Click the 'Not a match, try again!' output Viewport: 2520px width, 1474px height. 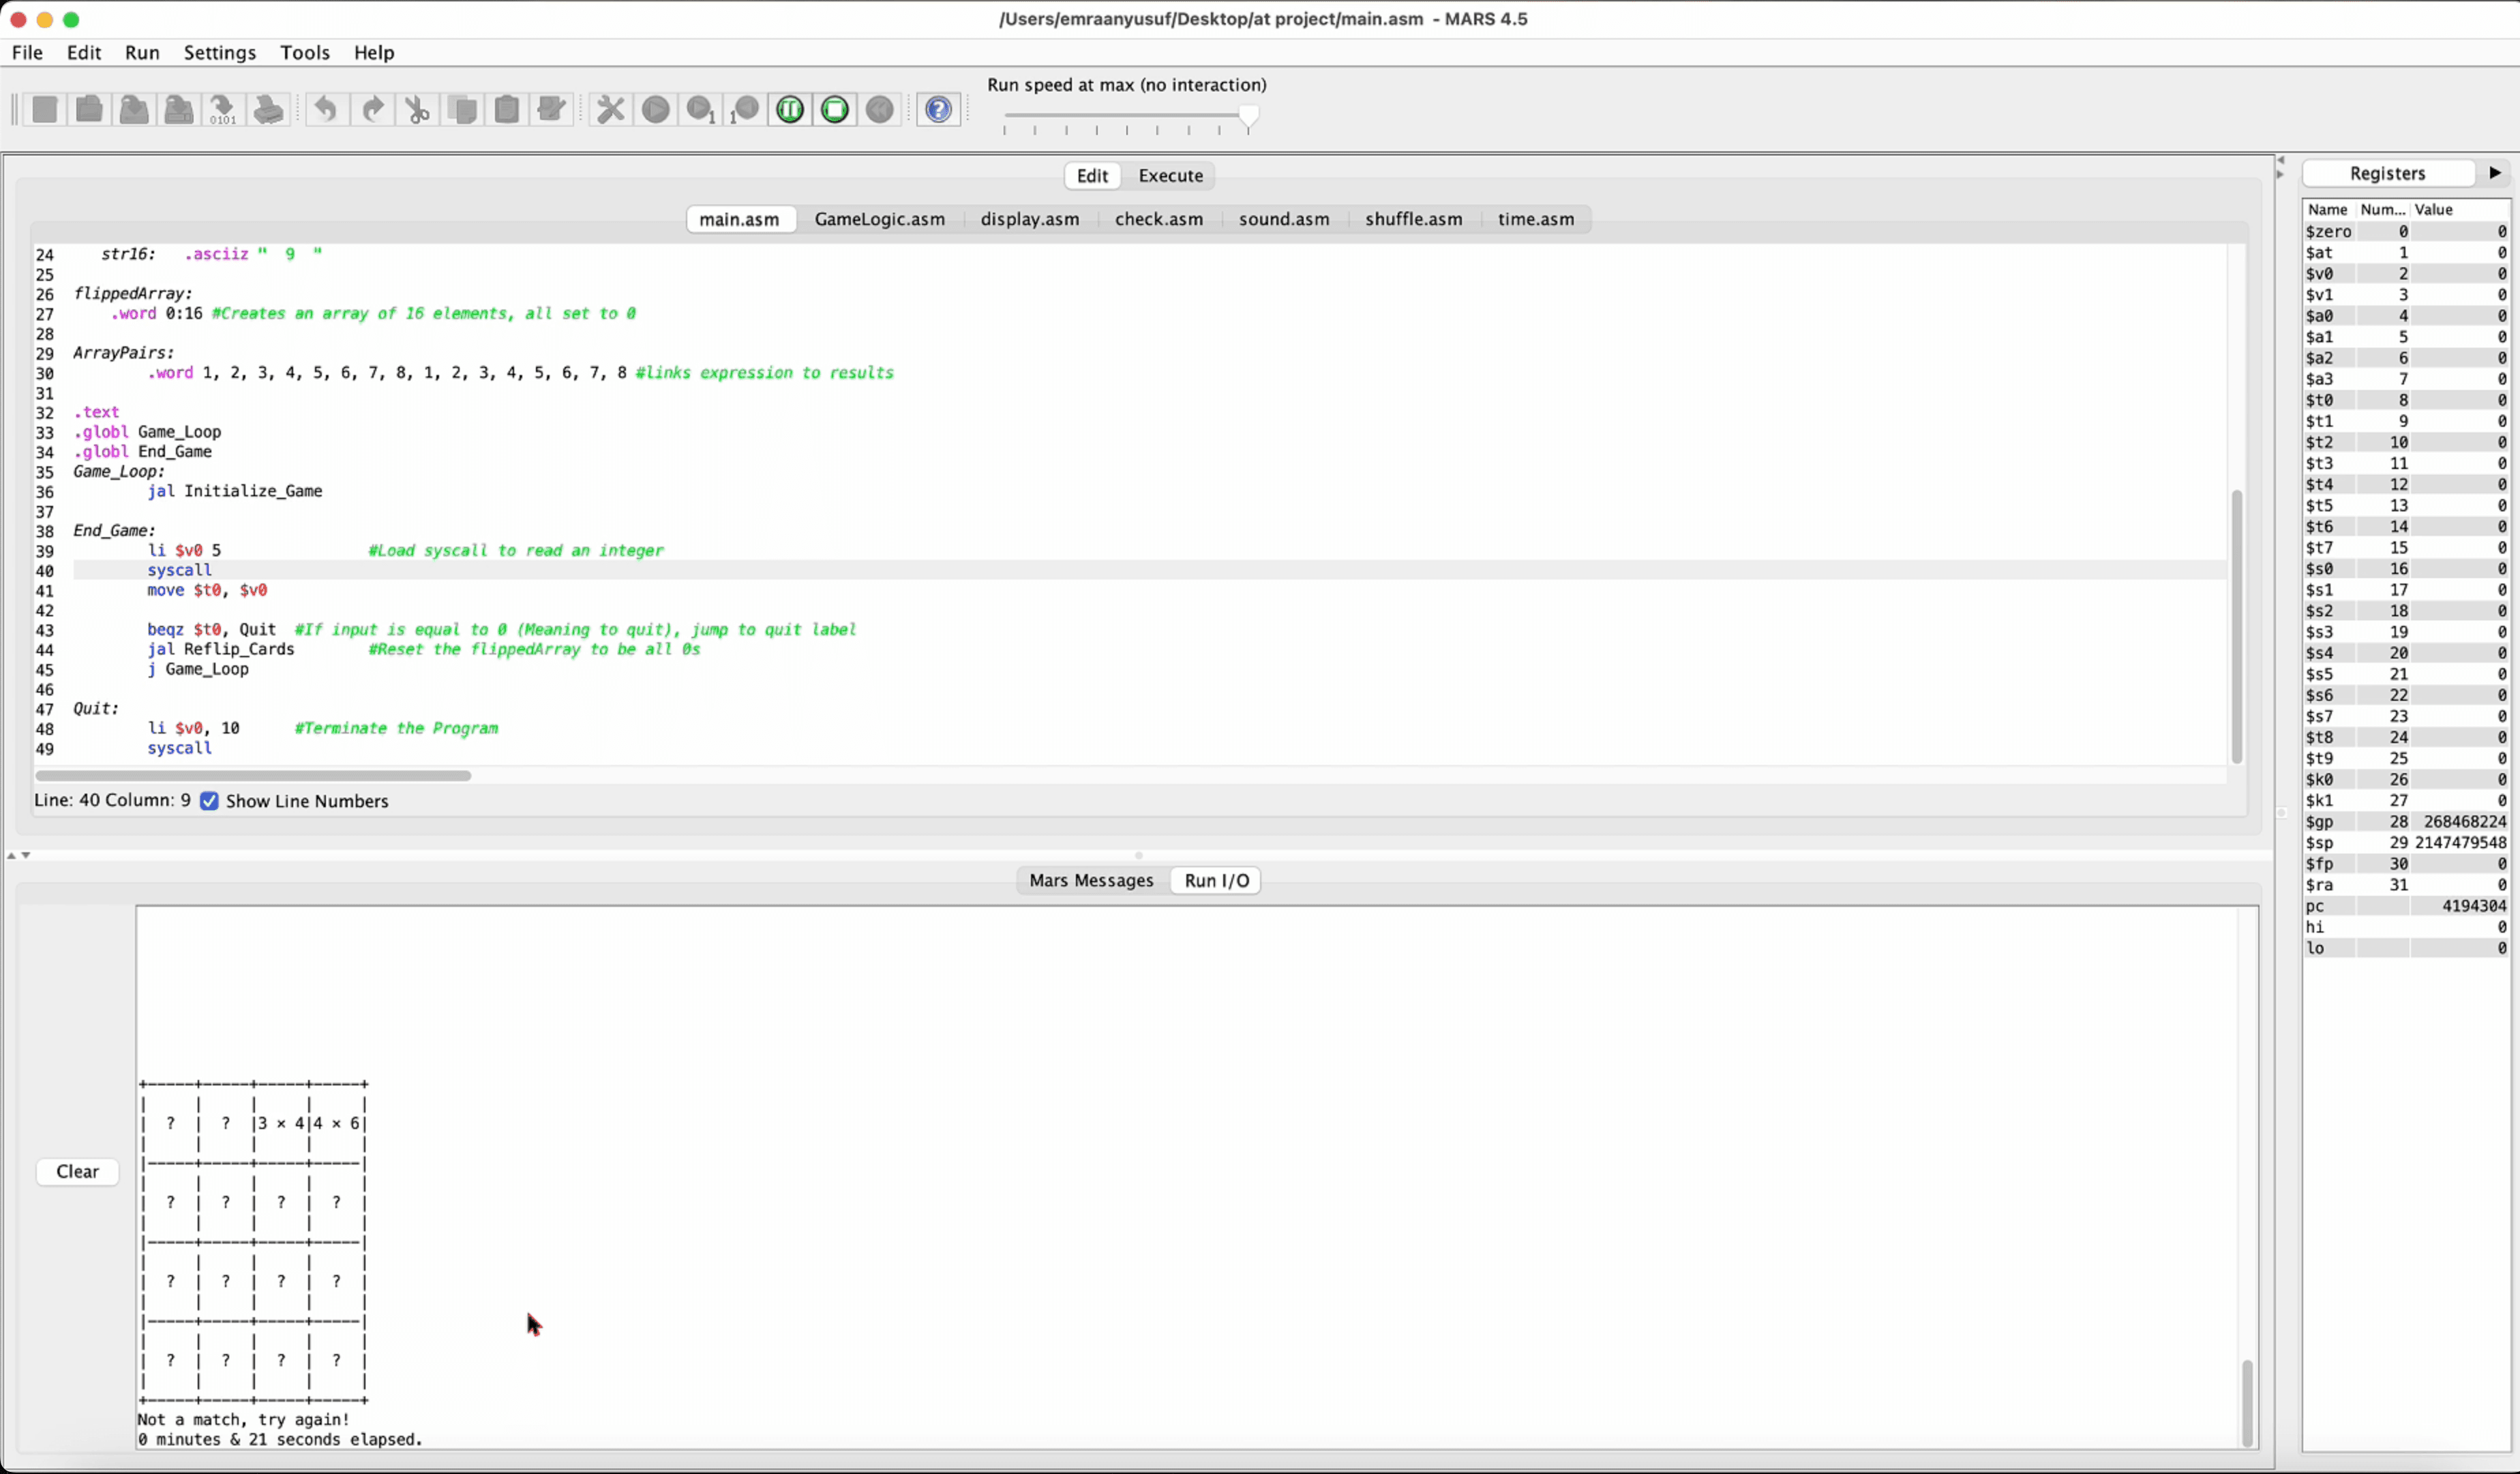(244, 1419)
